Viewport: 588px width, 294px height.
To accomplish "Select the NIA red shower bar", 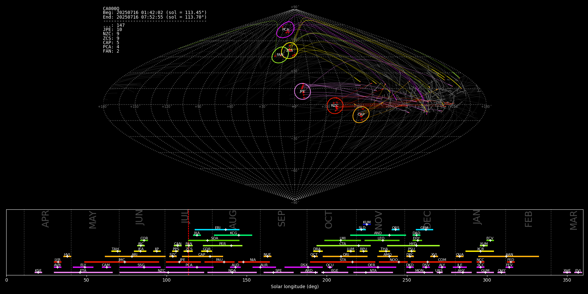I will [254, 262].
